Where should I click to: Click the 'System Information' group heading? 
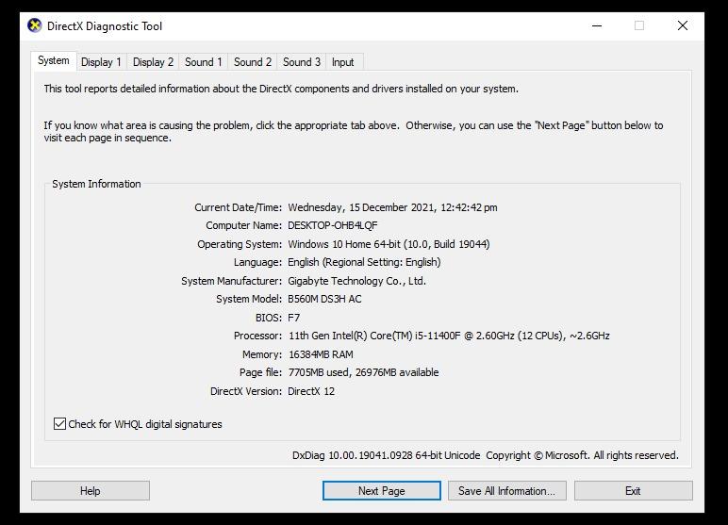[96, 184]
